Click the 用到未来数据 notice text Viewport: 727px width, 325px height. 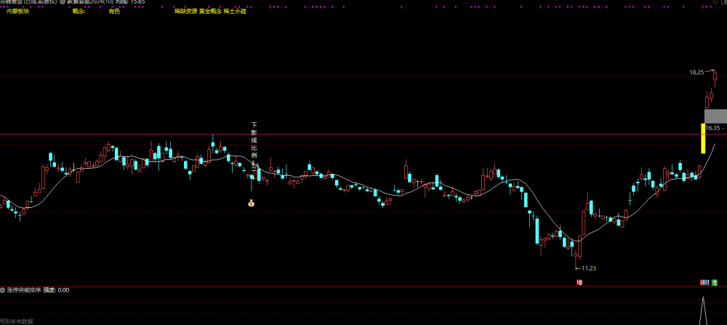(17, 321)
